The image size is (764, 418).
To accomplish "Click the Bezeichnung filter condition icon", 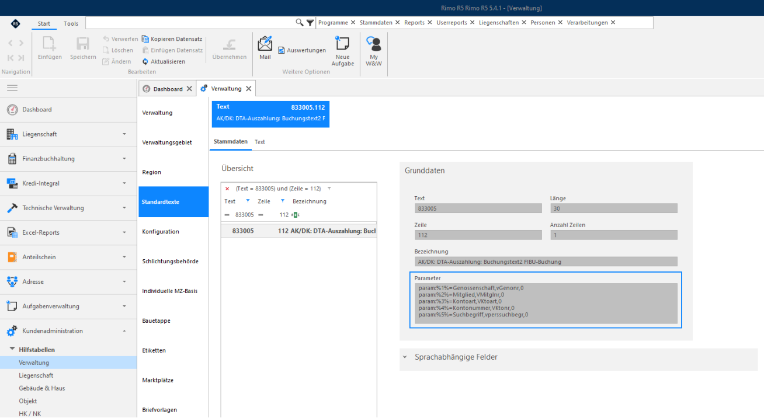I will pos(296,215).
